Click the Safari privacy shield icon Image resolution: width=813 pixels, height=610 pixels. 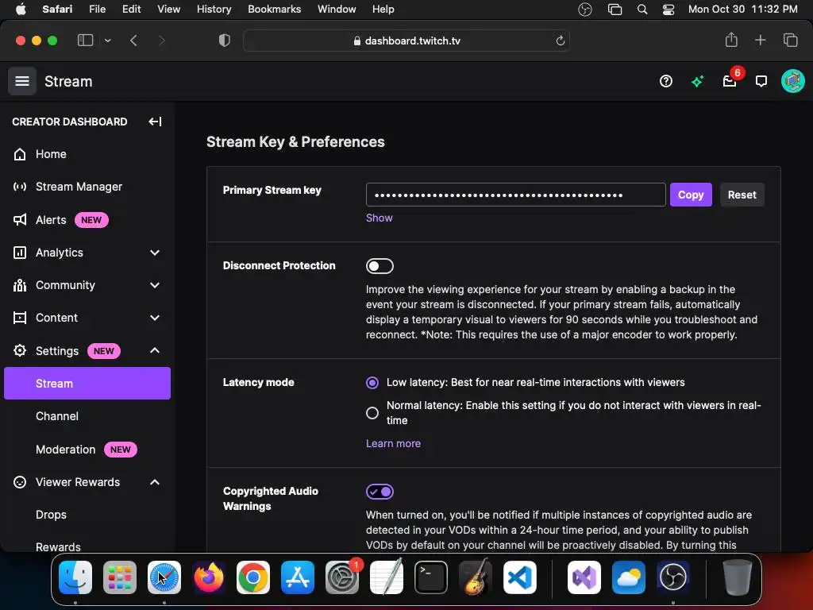pos(225,41)
